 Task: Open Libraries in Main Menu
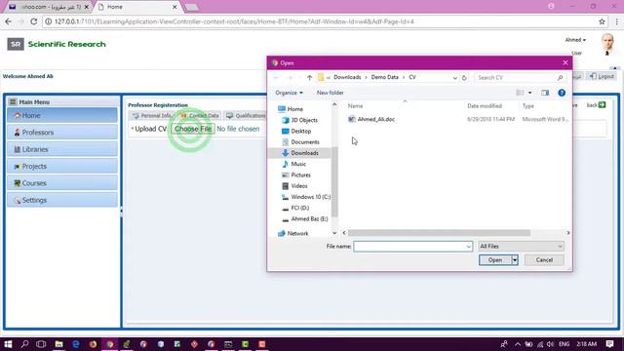[62, 149]
